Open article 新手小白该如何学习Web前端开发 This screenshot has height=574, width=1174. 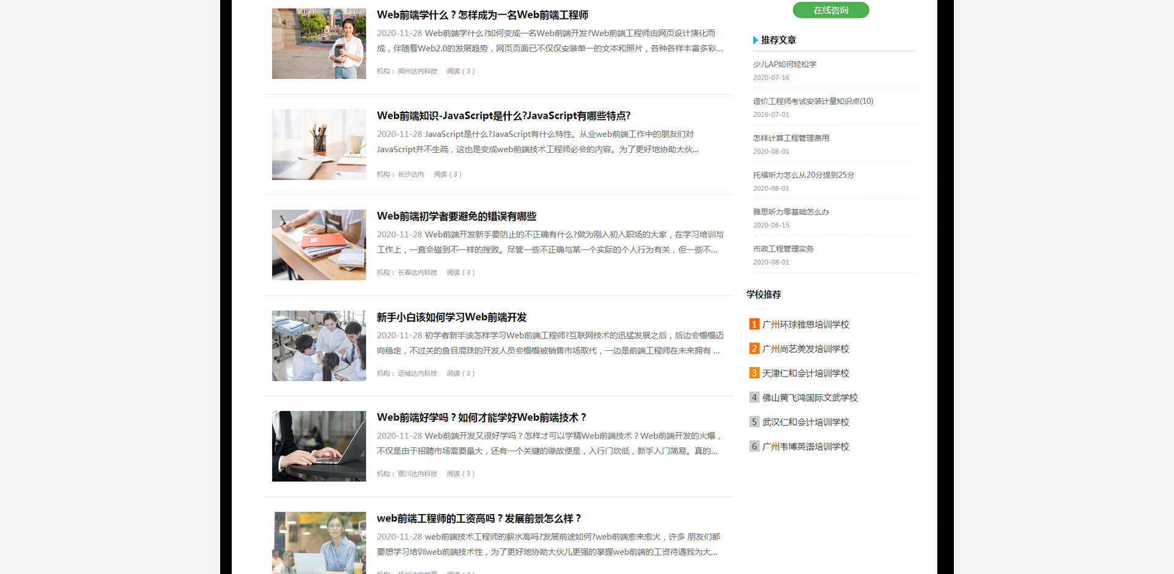point(451,317)
